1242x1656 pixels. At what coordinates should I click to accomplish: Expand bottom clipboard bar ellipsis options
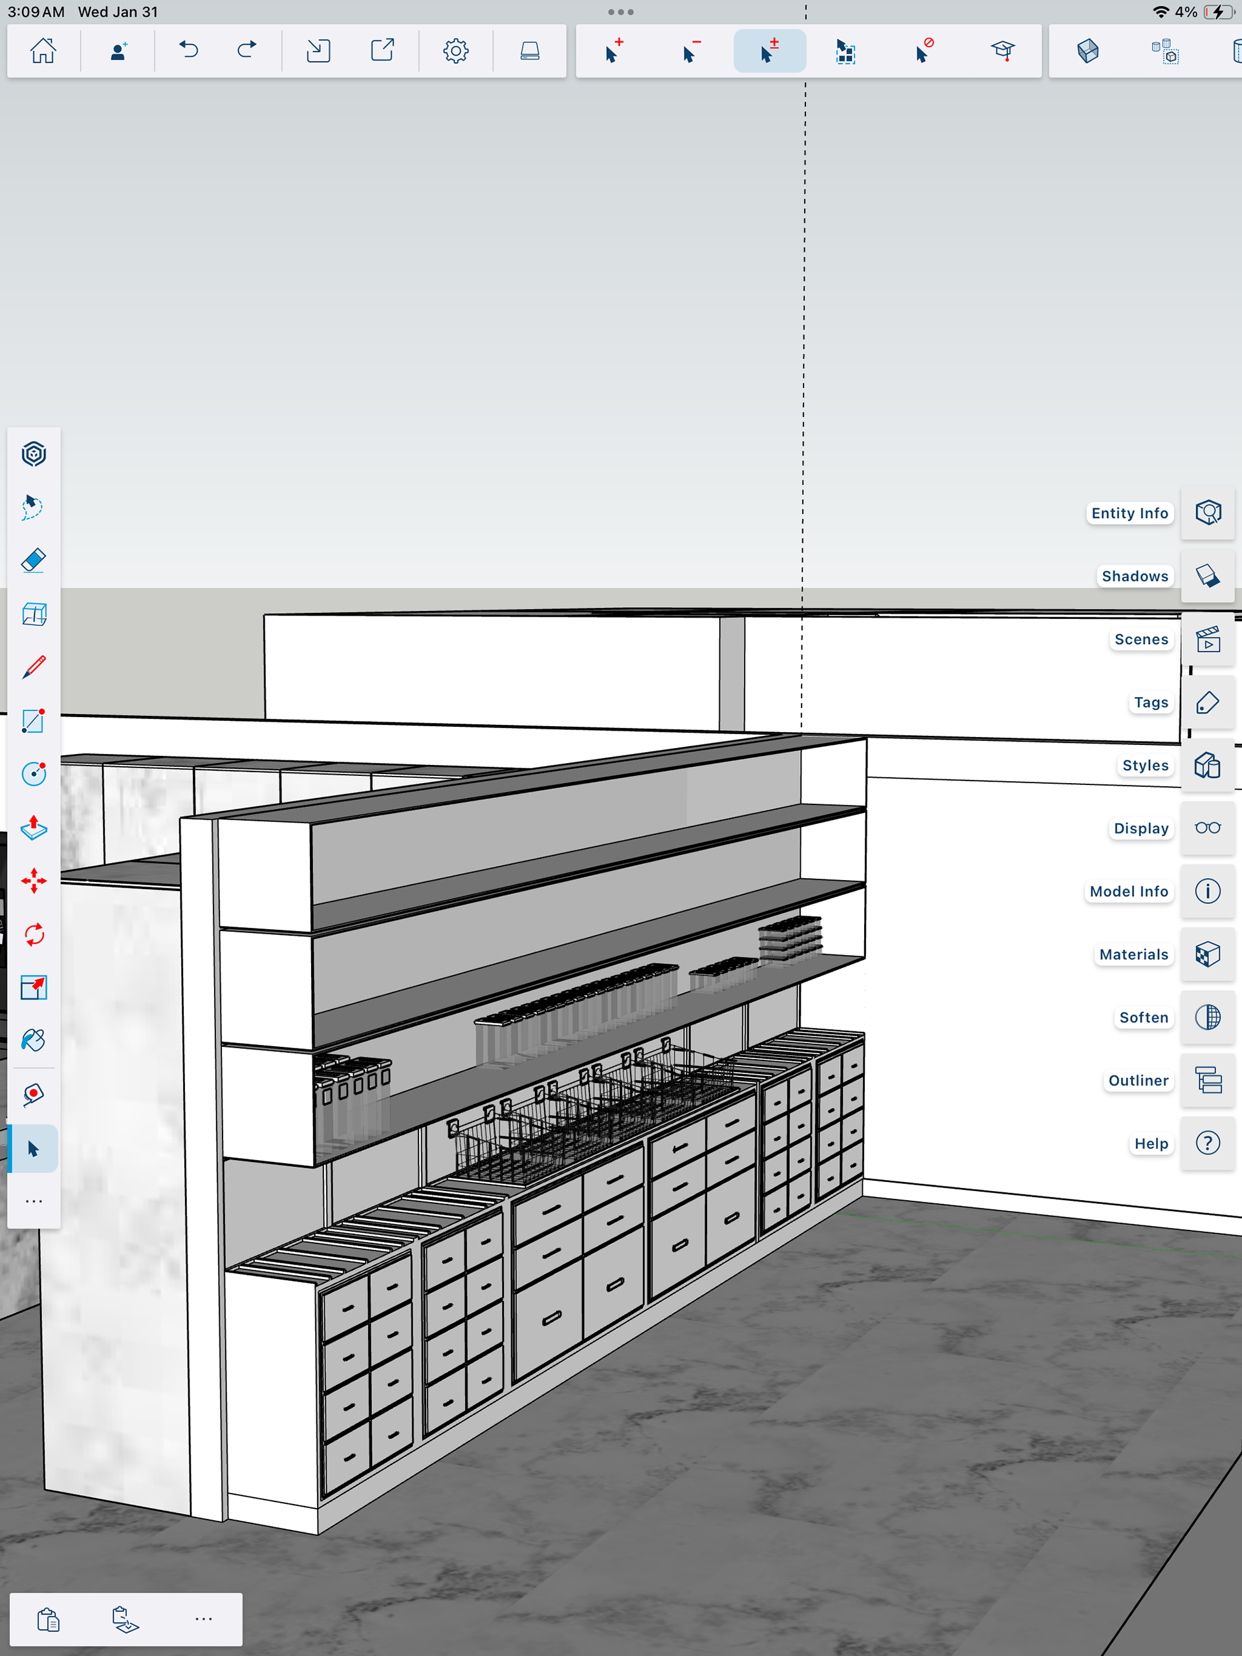pyautogui.click(x=203, y=1618)
